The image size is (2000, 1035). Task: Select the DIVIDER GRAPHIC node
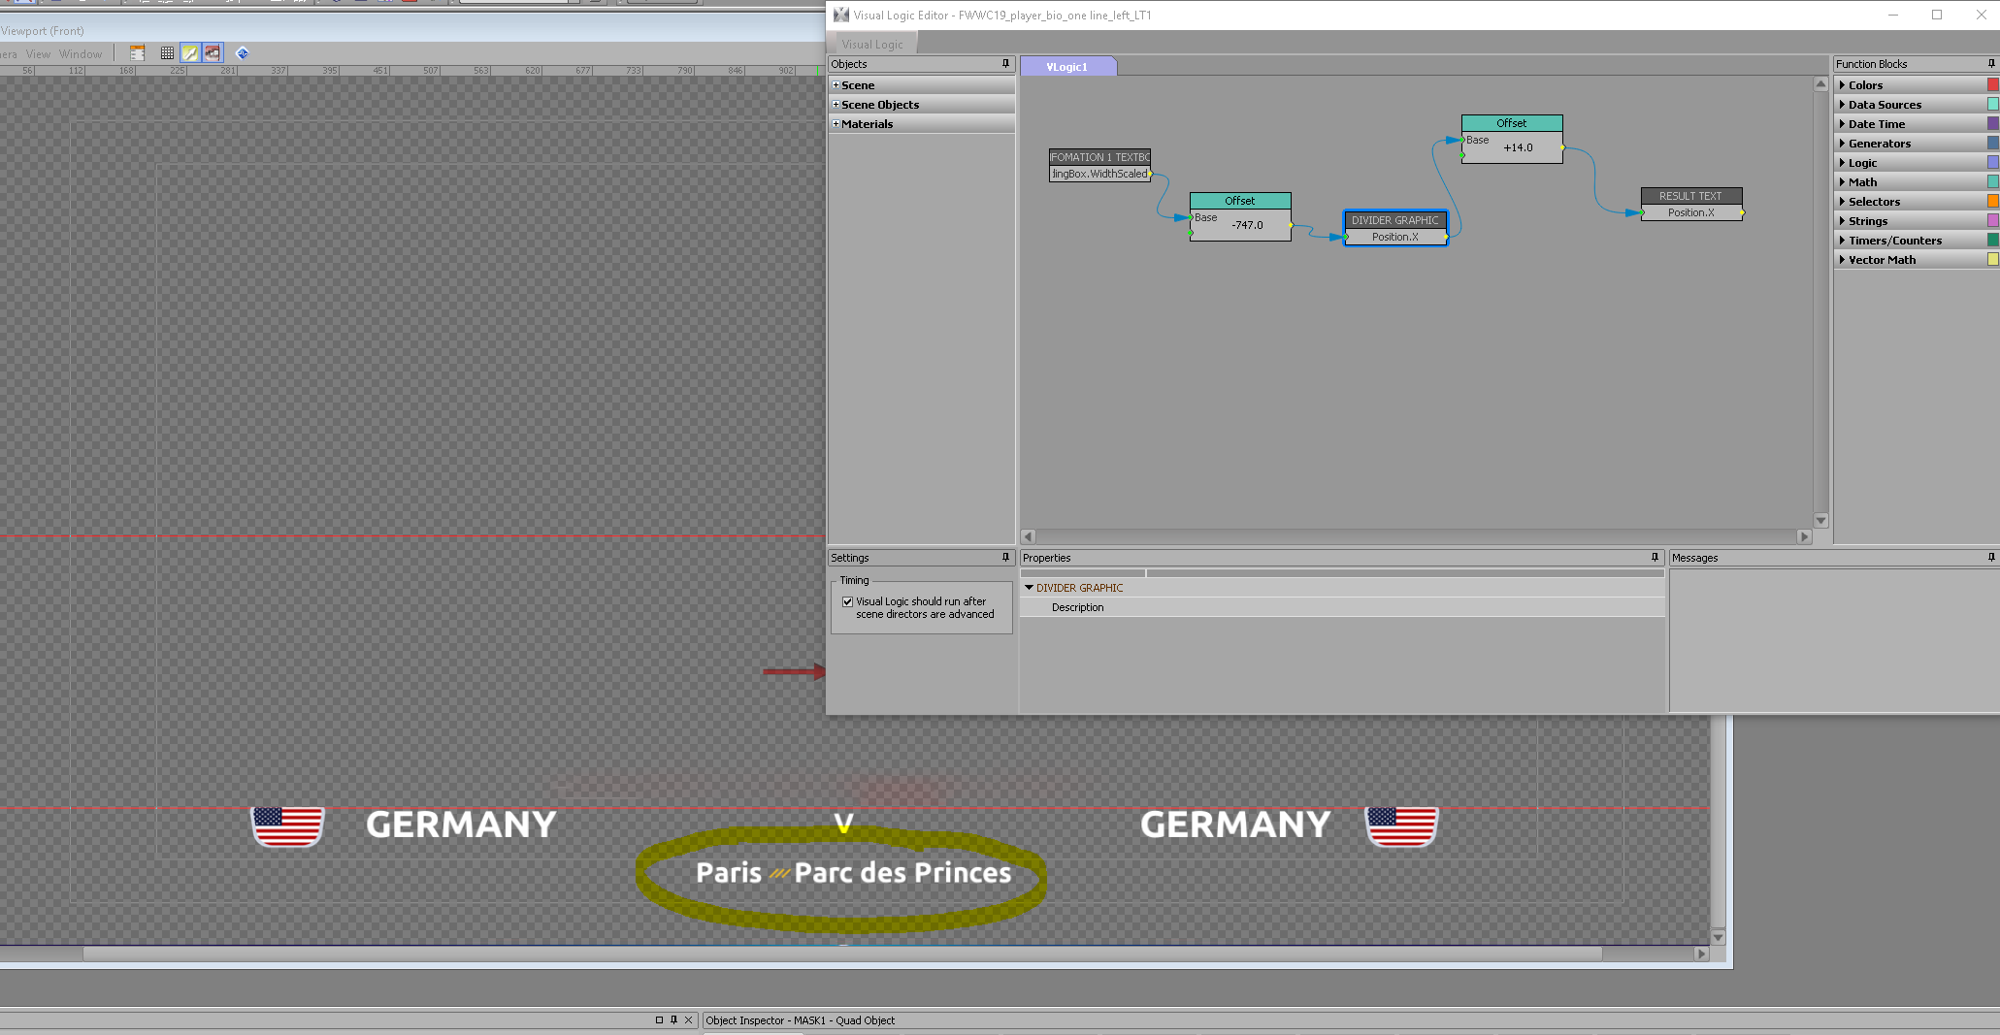(x=1395, y=228)
